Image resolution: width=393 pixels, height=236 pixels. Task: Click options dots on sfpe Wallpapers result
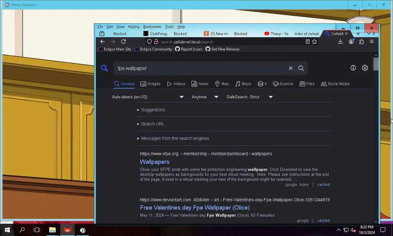pos(313,185)
